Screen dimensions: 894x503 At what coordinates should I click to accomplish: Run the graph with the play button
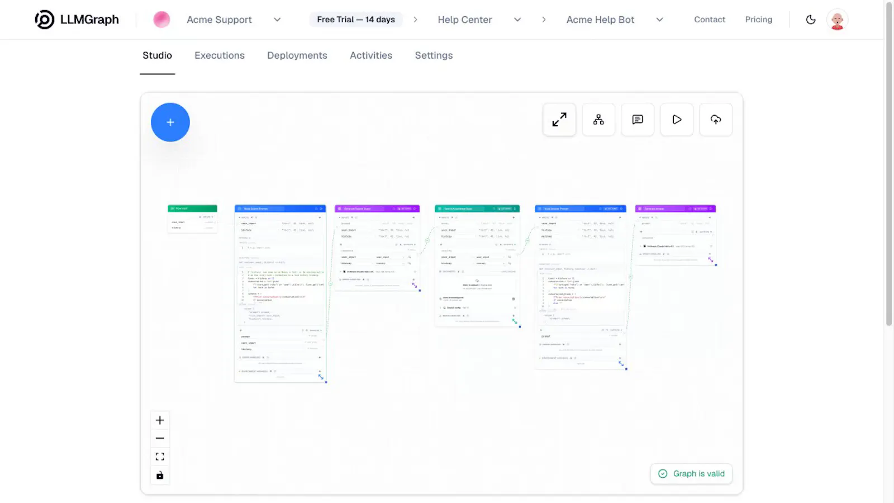point(677,120)
